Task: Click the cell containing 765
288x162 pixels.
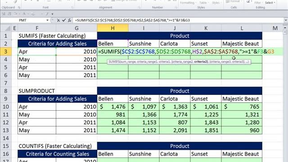Action: tap(242, 107)
